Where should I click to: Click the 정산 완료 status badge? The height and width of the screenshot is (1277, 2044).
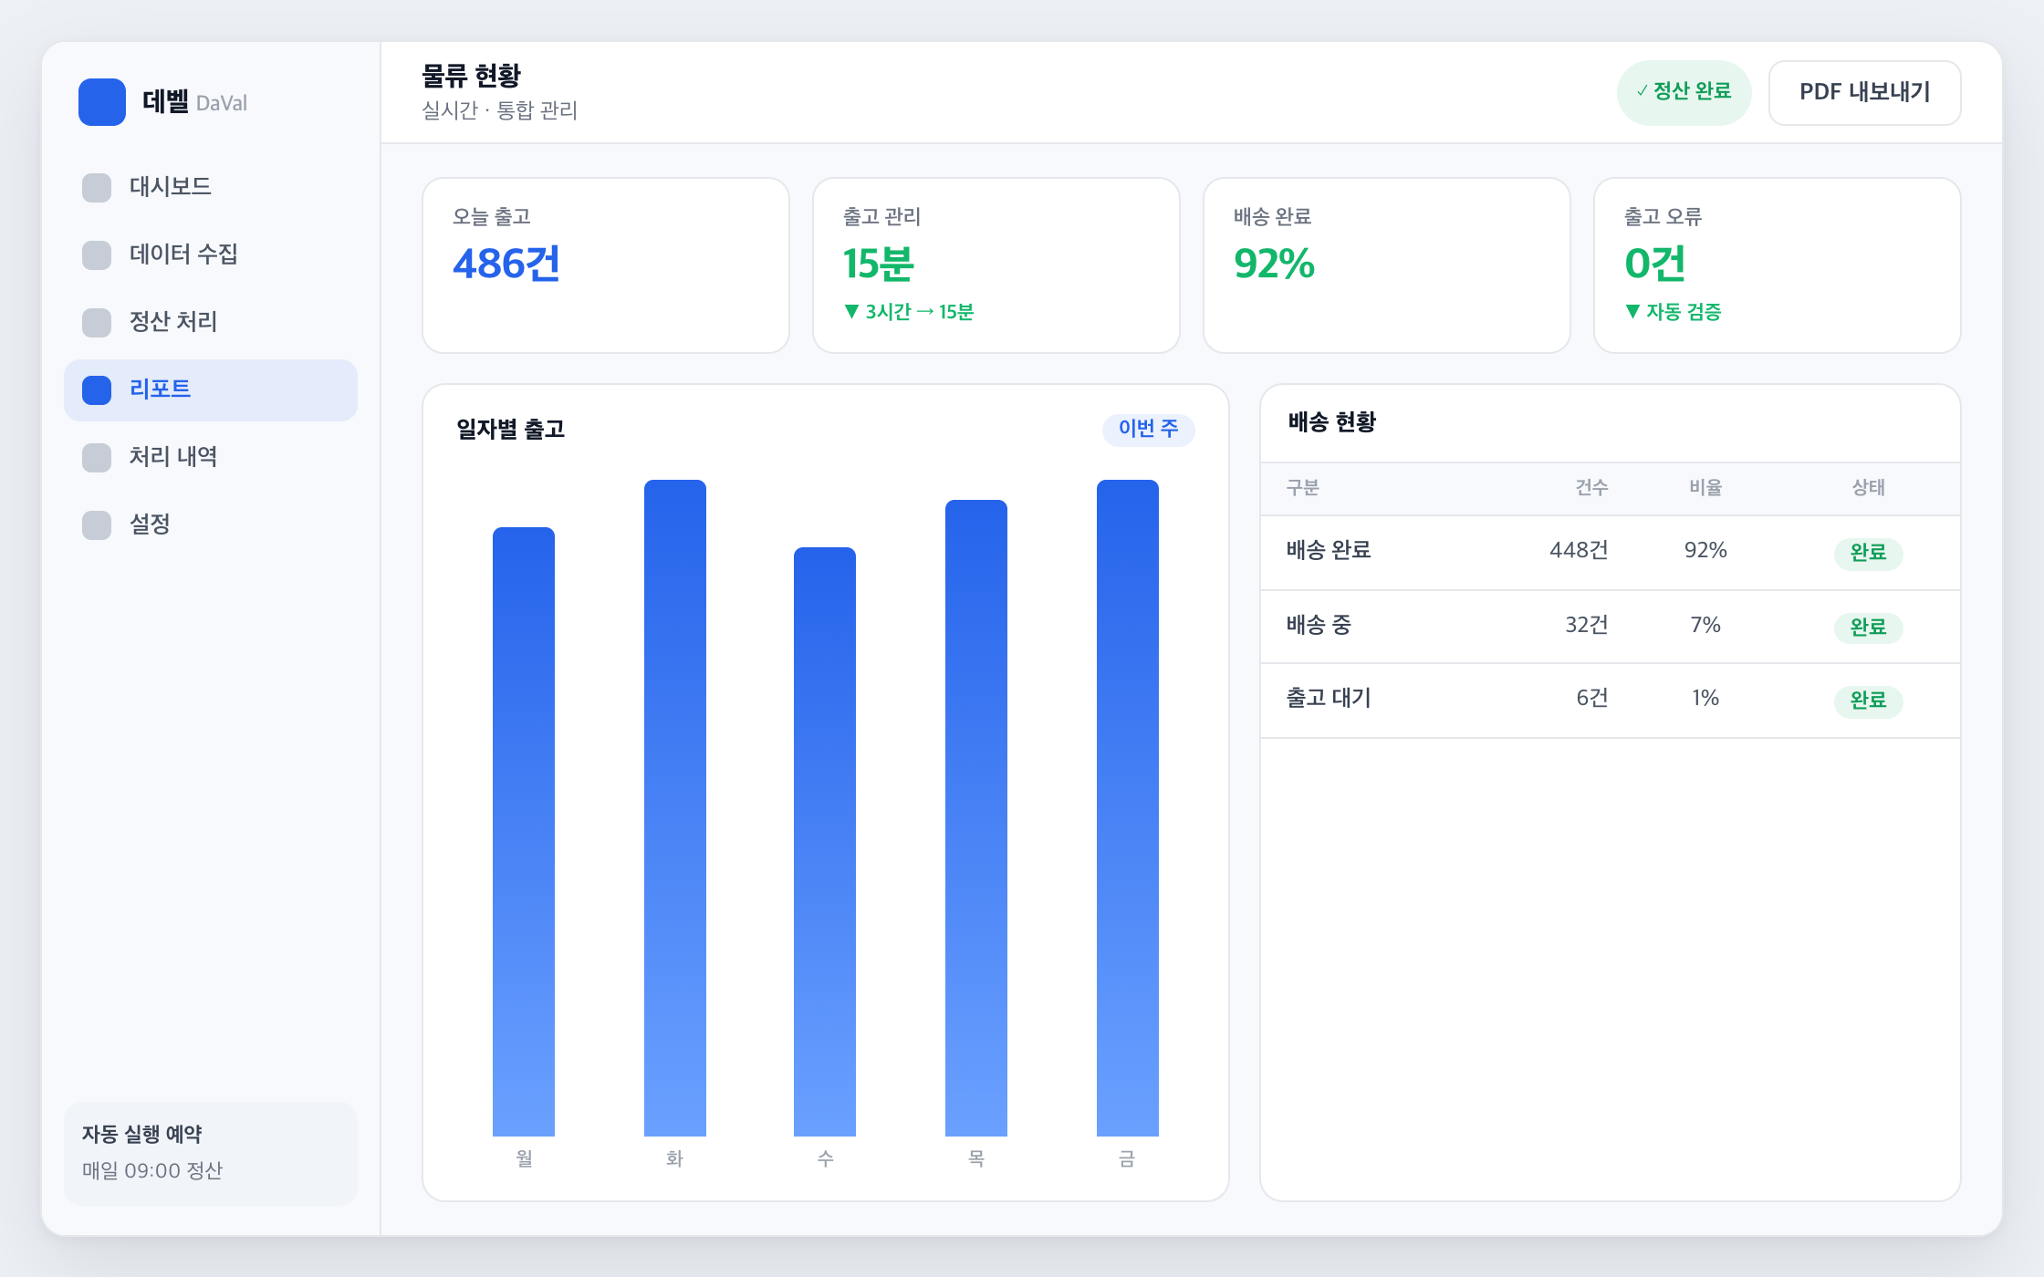tap(1684, 92)
